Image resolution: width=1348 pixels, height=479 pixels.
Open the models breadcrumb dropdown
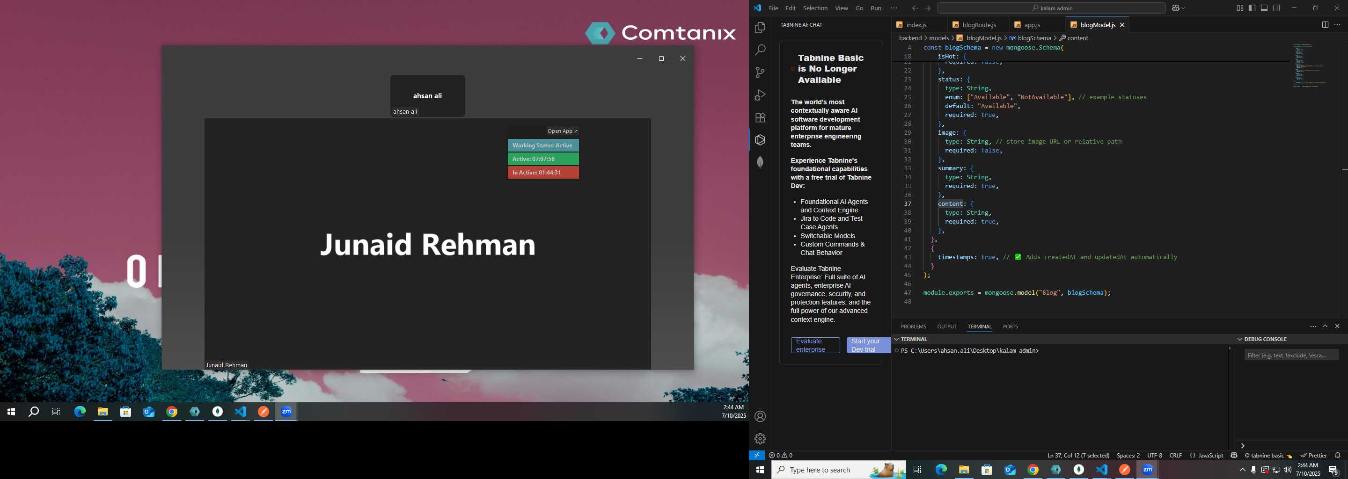pyautogui.click(x=939, y=38)
